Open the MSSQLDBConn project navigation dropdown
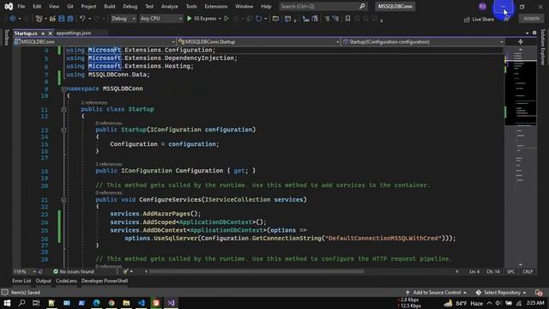This screenshot has width=549, height=309. coord(94,42)
